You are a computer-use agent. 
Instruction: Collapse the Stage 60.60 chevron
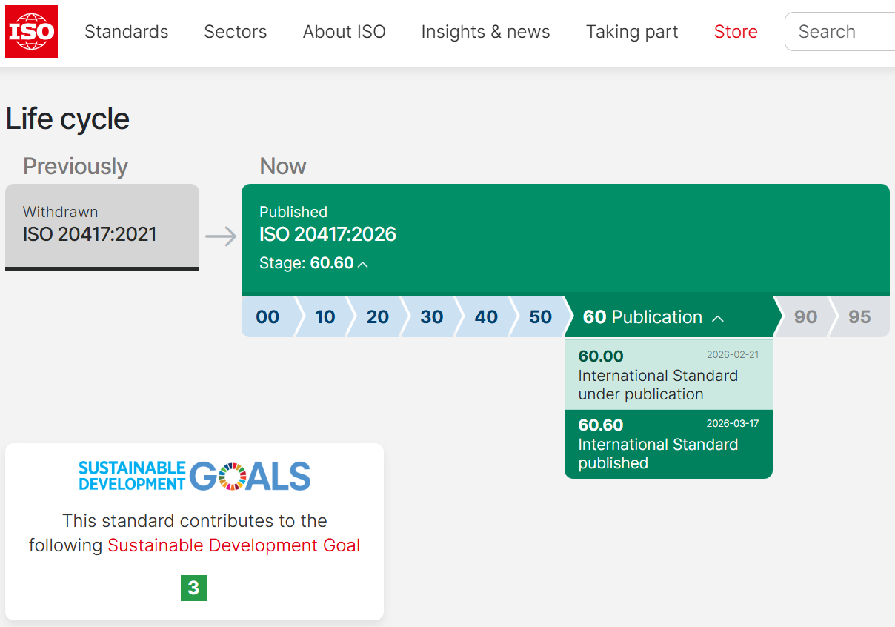click(x=362, y=264)
